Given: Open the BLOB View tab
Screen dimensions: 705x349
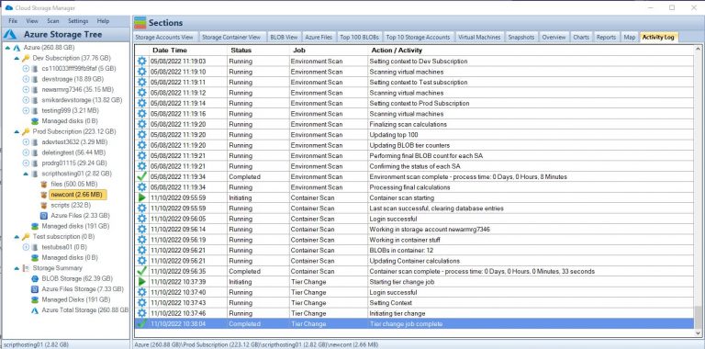Looking at the screenshot, I should (284, 38).
